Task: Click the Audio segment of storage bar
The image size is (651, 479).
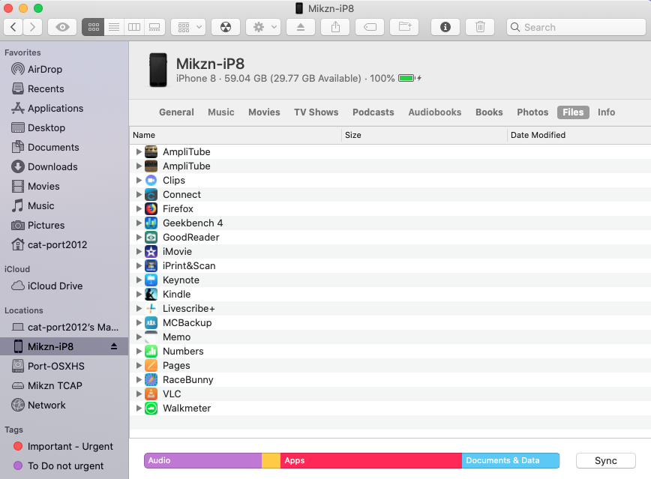Action: [x=203, y=460]
